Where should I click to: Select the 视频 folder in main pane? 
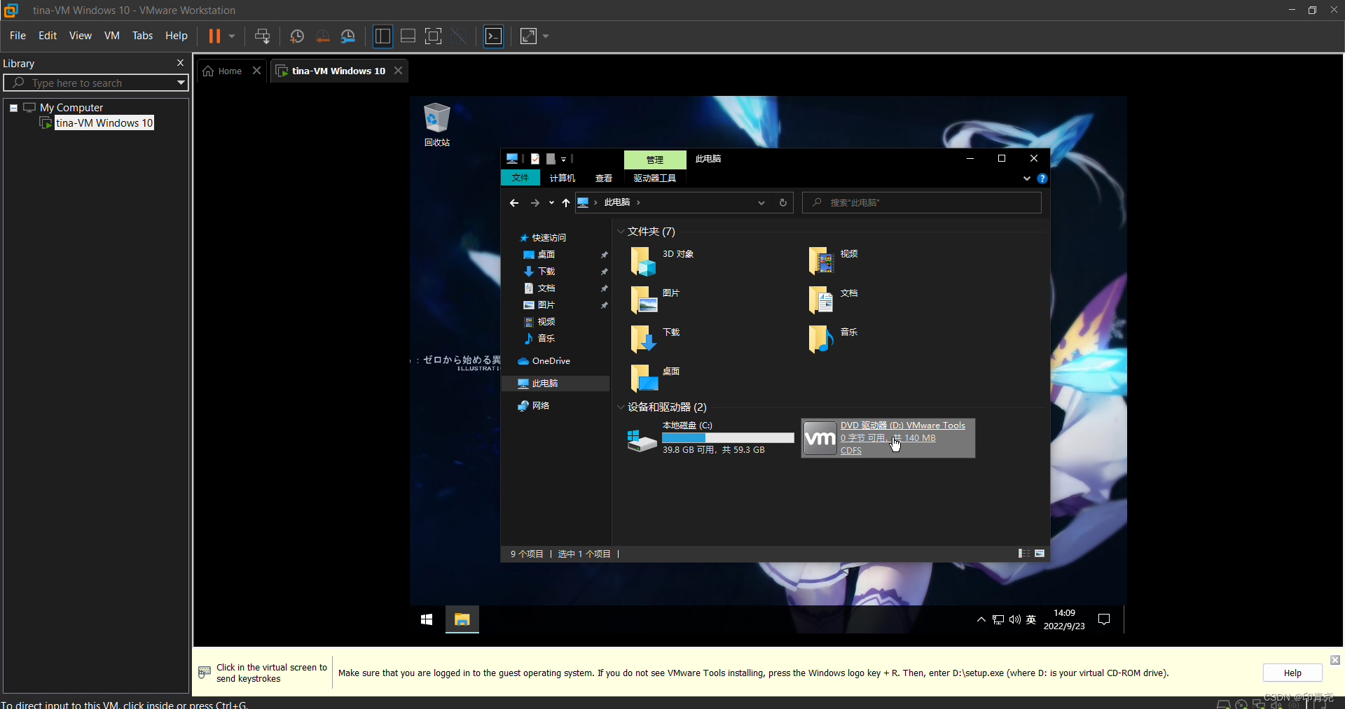[x=834, y=261]
